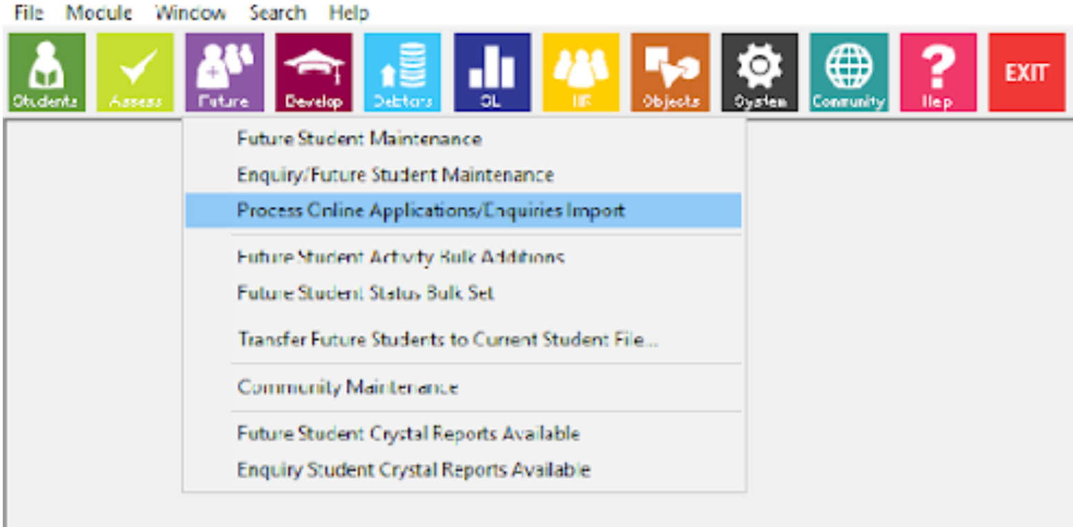1073x527 pixels.
Task: Open the Window menu
Action: (191, 12)
